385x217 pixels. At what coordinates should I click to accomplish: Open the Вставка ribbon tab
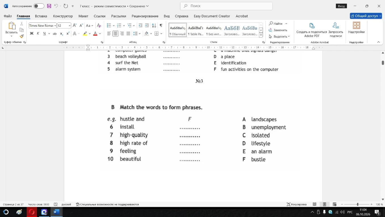41,16
